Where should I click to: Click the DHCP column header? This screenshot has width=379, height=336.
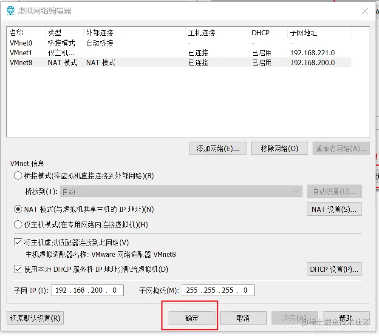coord(269,33)
